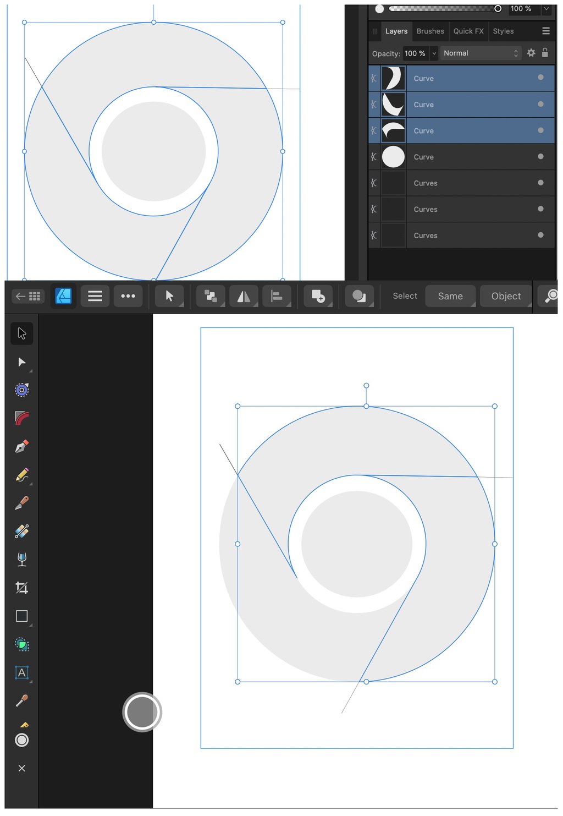Select the Corner tool
This screenshot has width=563, height=816.
tap(22, 418)
